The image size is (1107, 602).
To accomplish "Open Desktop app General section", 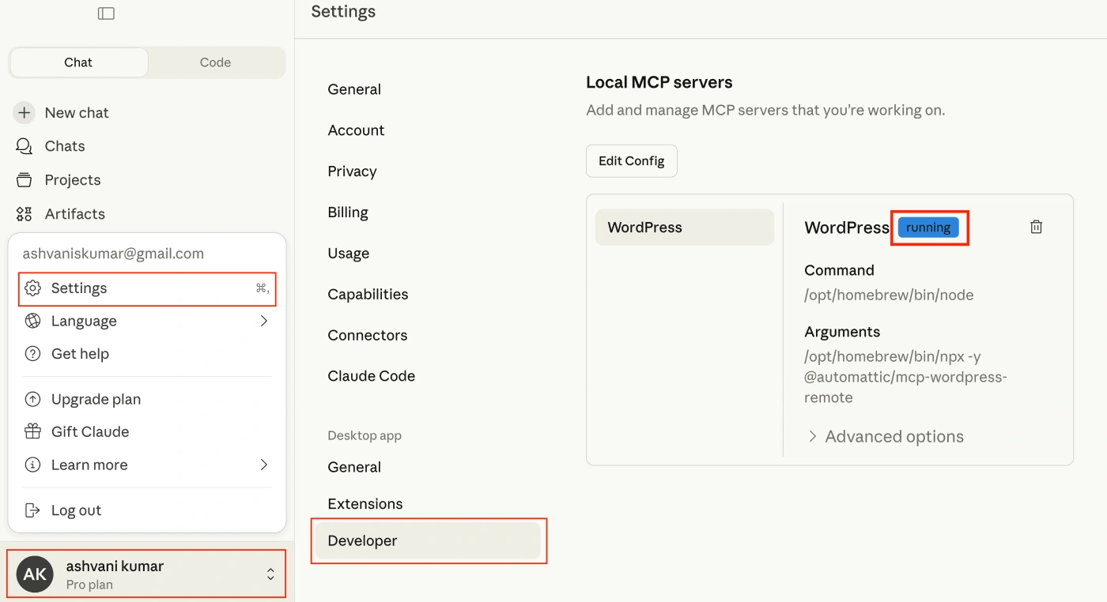I will (354, 467).
